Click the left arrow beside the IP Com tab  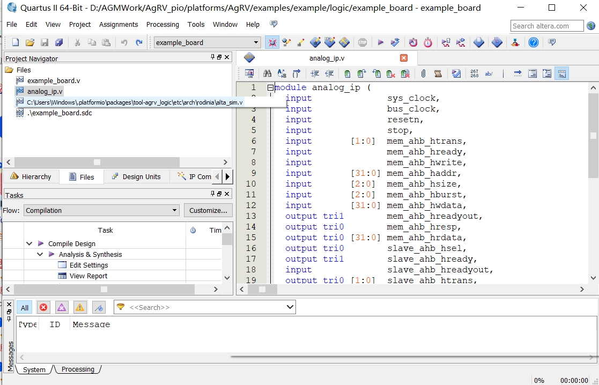(x=217, y=176)
